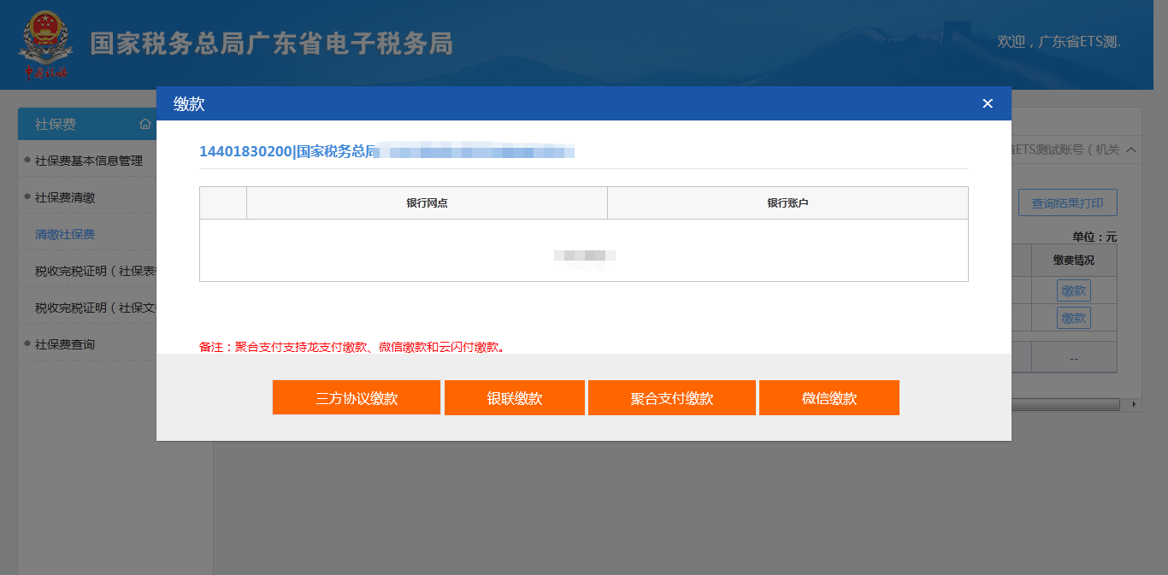Click the first 缴款 button in the table
The height and width of the screenshot is (575, 1168).
tap(1073, 290)
